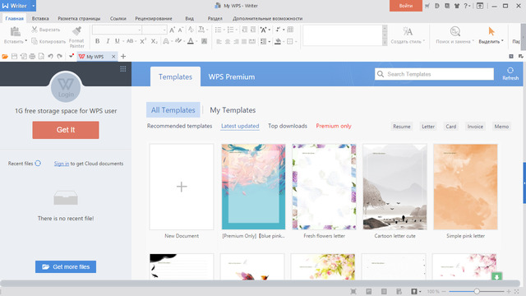Click the apps grid icon in login panel

(123, 69)
